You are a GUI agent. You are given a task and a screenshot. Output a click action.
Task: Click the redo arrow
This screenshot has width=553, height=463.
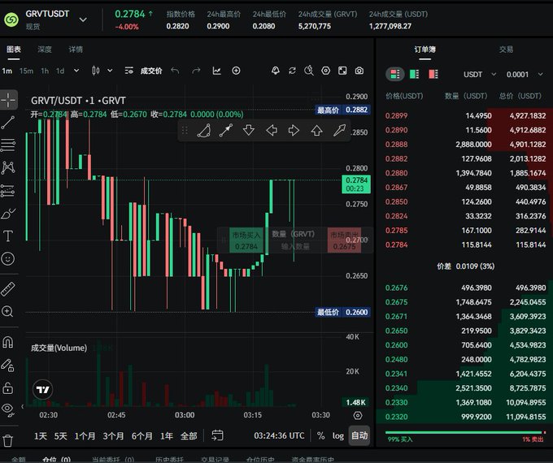point(196,71)
